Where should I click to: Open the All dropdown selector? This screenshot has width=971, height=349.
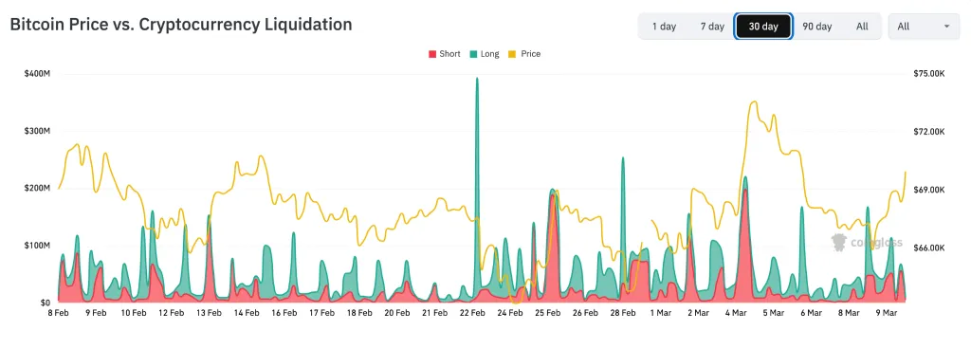(x=924, y=27)
